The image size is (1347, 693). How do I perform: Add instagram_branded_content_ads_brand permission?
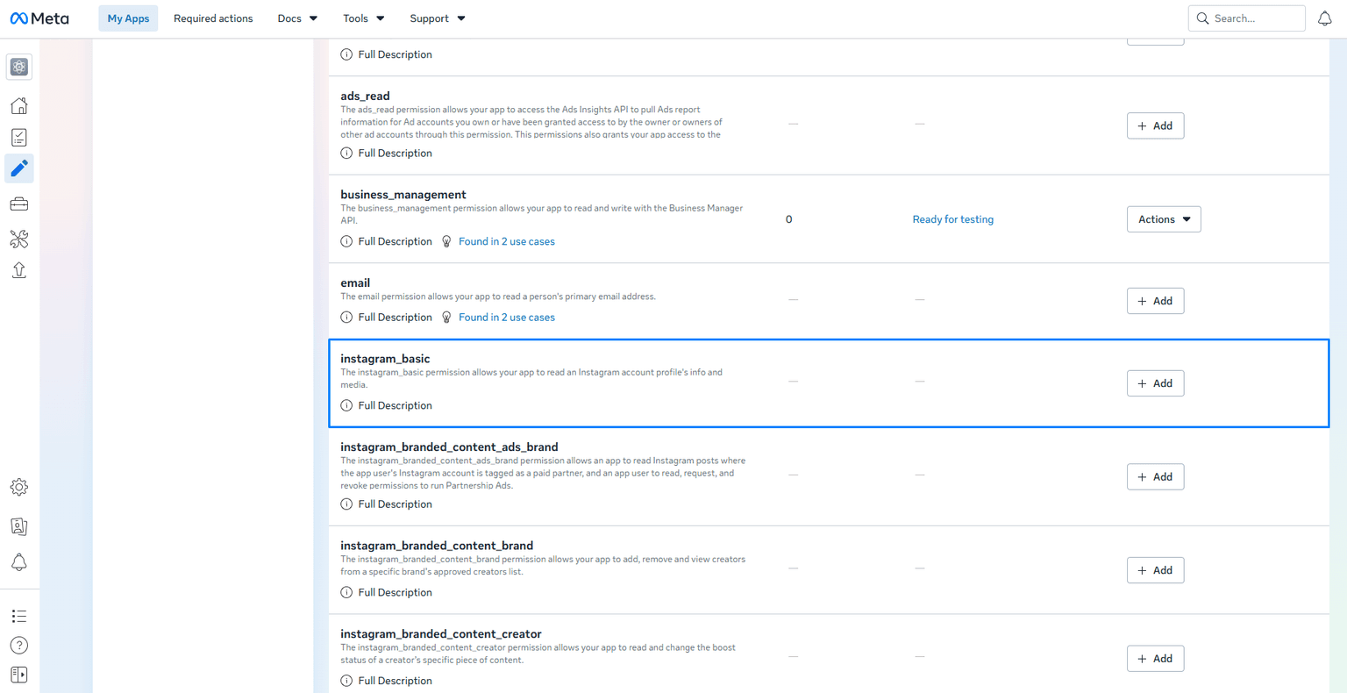(1155, 476)
